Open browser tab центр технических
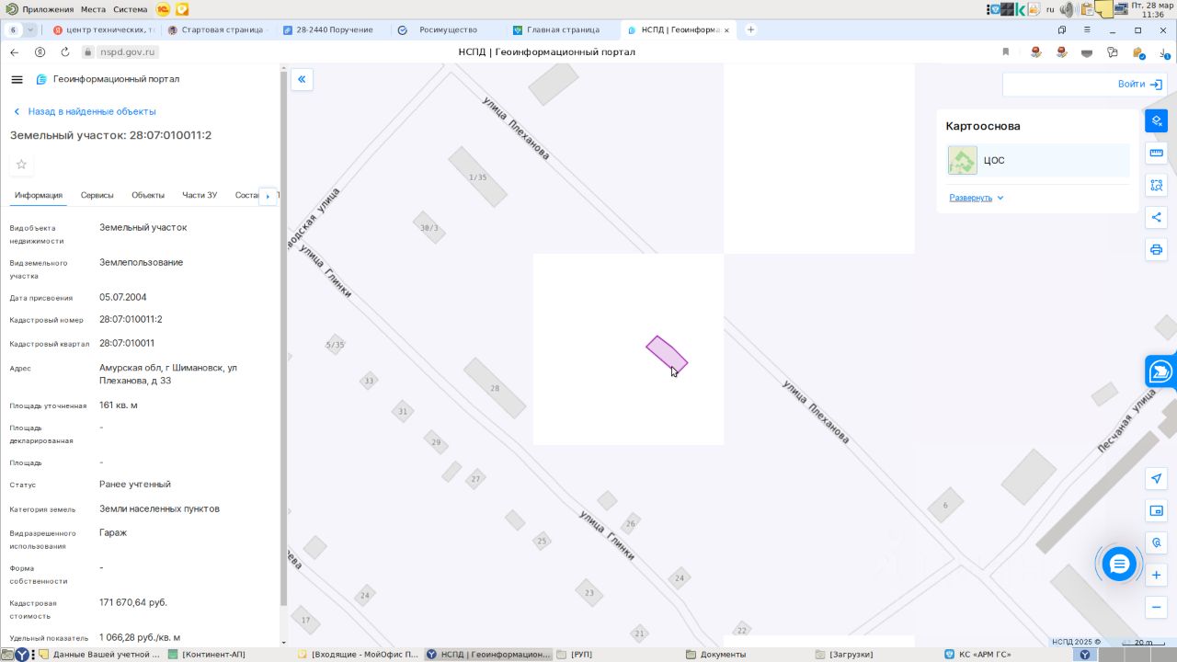Viewport: 1177px width, 662px height. (x=103, y=29)
